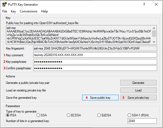Open the Key menu
163x128 pixels.
(13, 11)
